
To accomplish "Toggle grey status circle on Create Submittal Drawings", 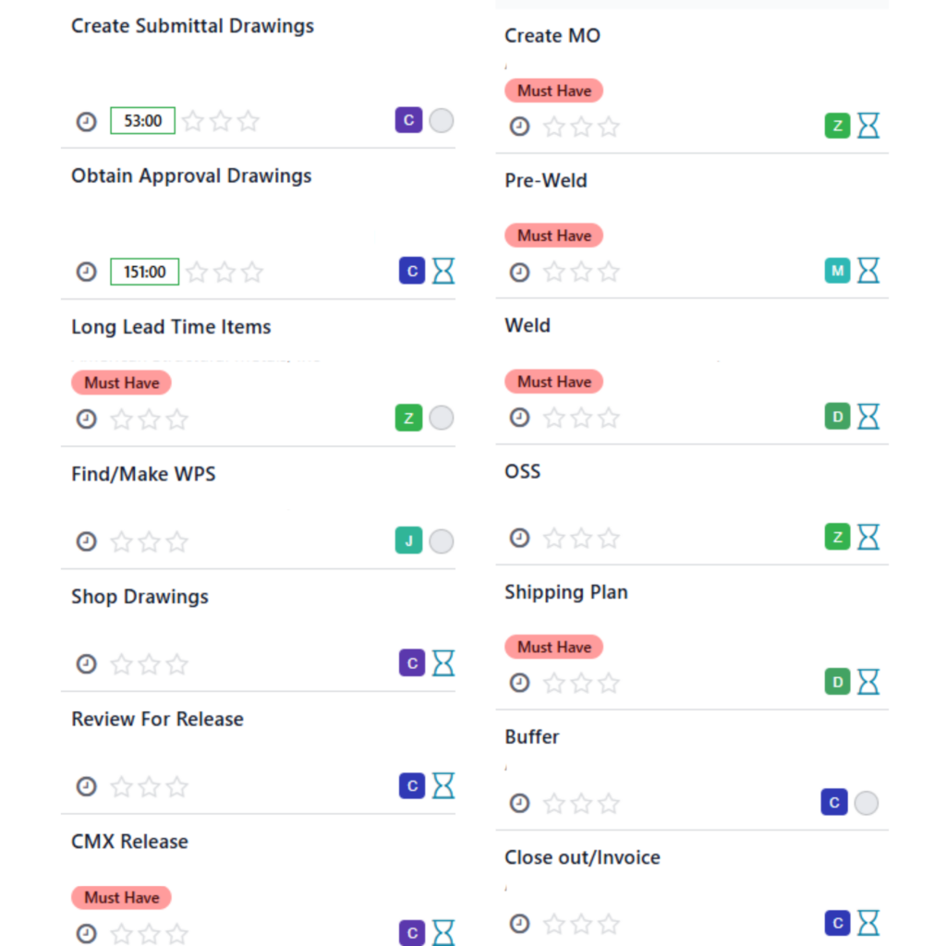I will coord(442,121).
